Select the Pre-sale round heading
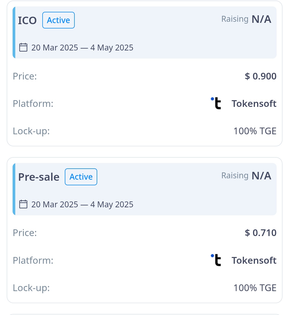Image resolution: width=286 pixels, height=315 pixels. (39, 177)
